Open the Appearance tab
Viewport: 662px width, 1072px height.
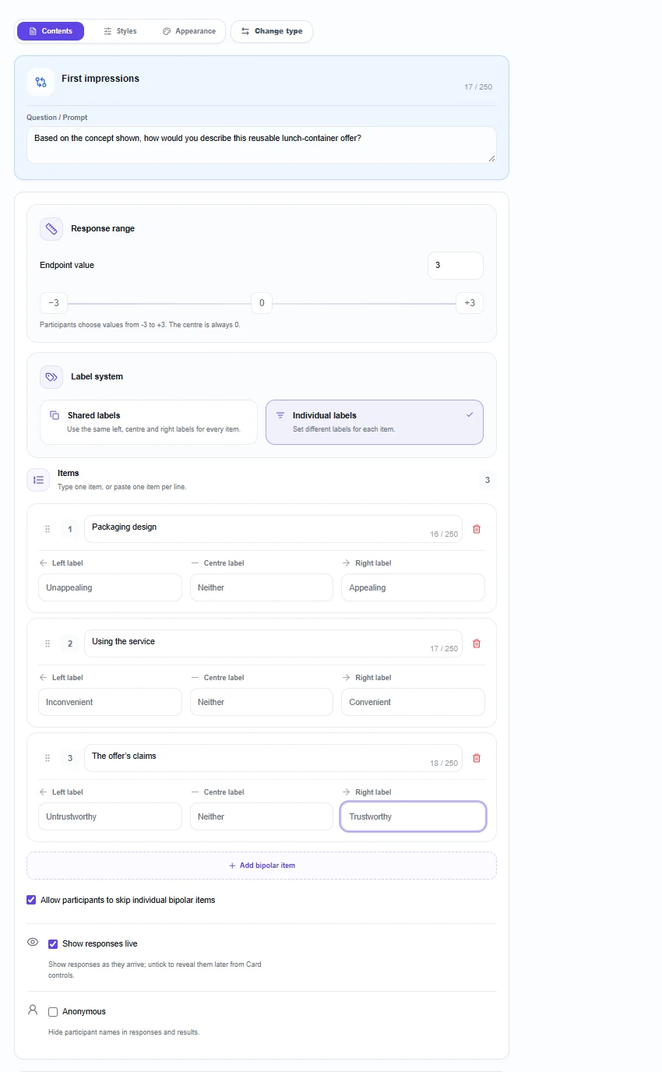pyautogui.click(x=189, y=31)
